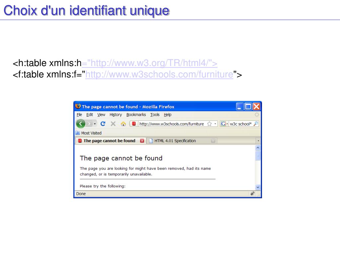Open the Tools menu
The height and width of the screenshot is (255, 340).
pos(155,115)
